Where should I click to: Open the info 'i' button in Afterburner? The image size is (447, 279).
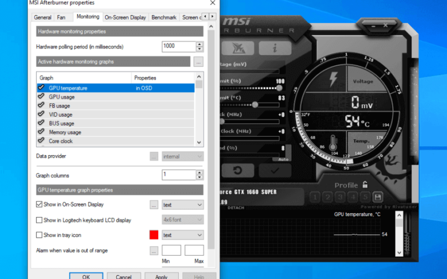[275, 48]
